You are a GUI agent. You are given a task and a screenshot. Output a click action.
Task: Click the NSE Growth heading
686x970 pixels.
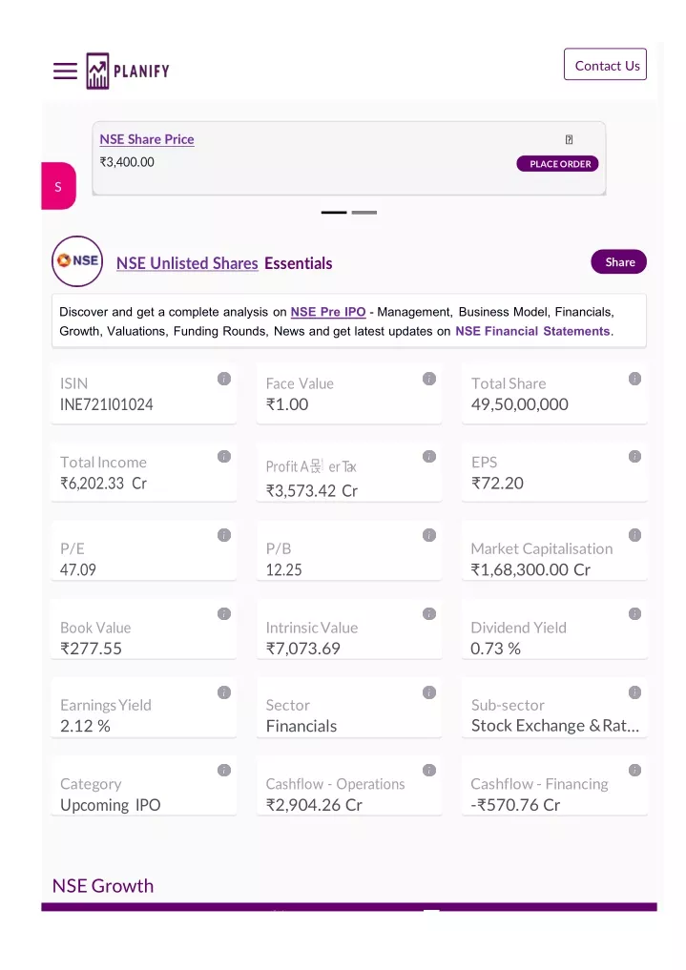[103, 886]
